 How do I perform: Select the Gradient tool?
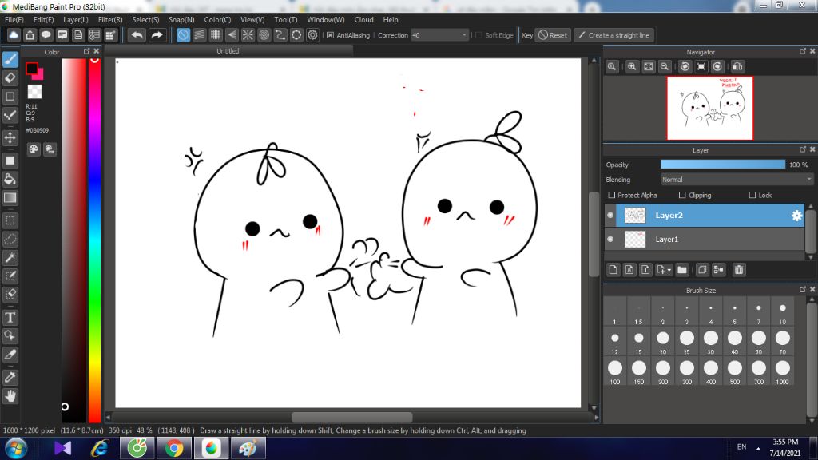coord(10,198)
